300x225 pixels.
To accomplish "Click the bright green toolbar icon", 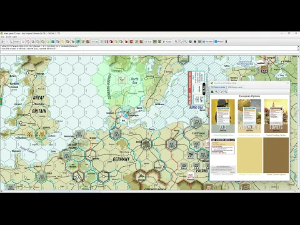I will (48, 42).
